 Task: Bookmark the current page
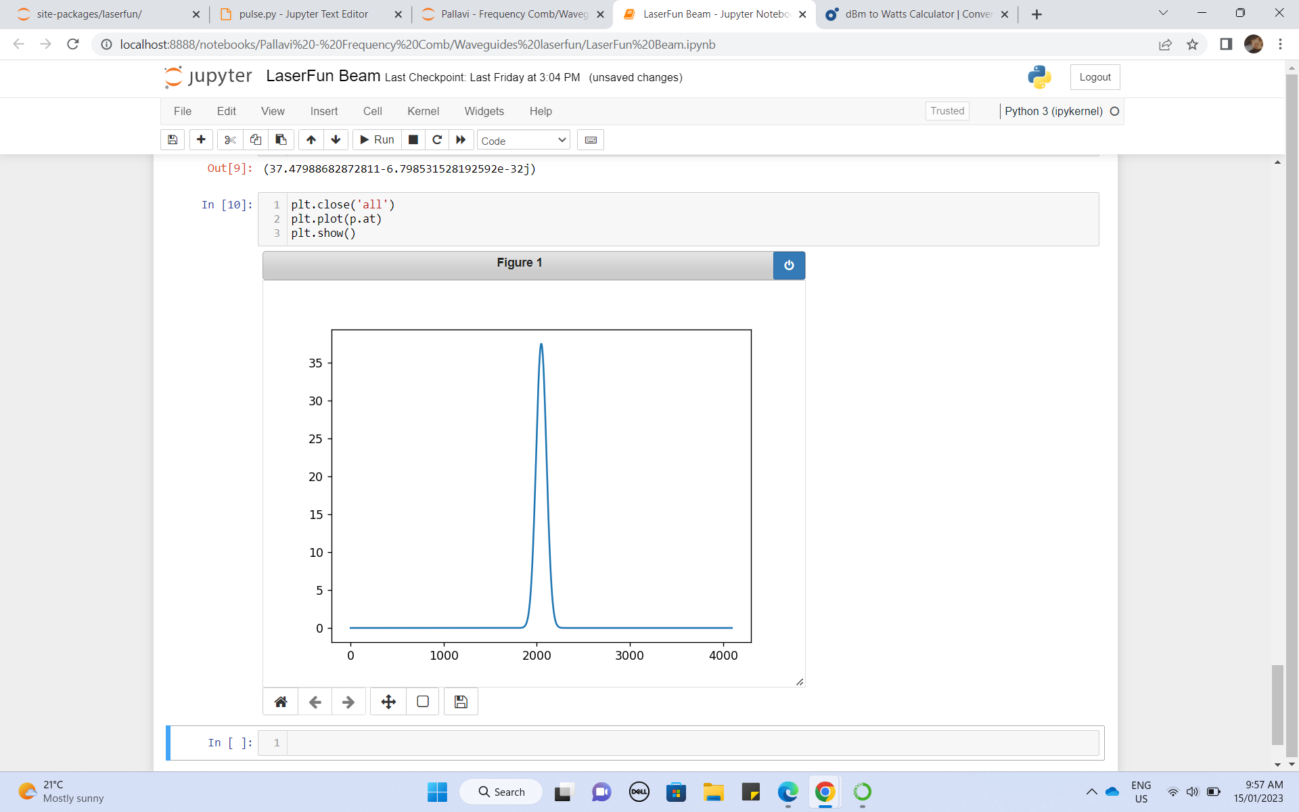(1193, 44)
